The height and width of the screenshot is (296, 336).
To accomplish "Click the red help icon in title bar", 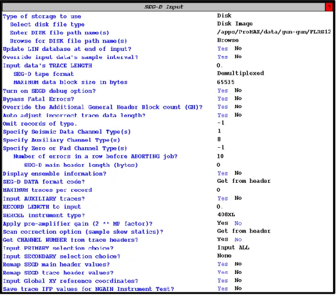I will [329, 7].
